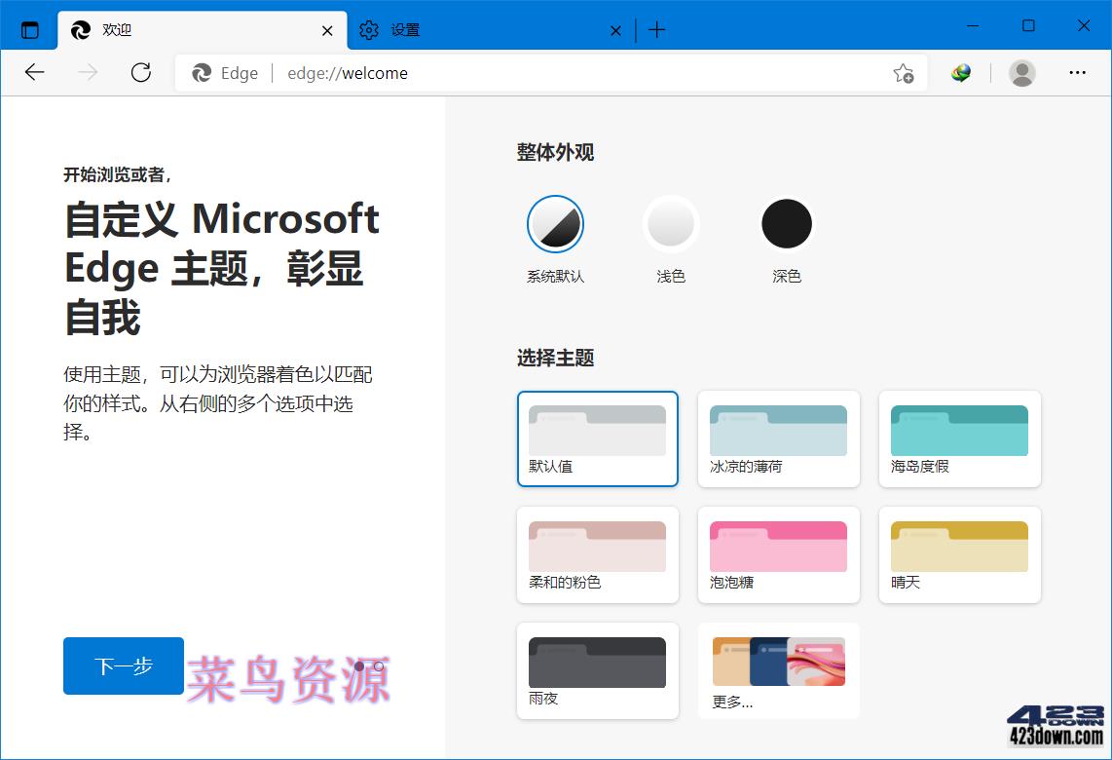Open the browser settings menu via the ellipsis
1112x760 pixels.
click(x=1078, y=72)
